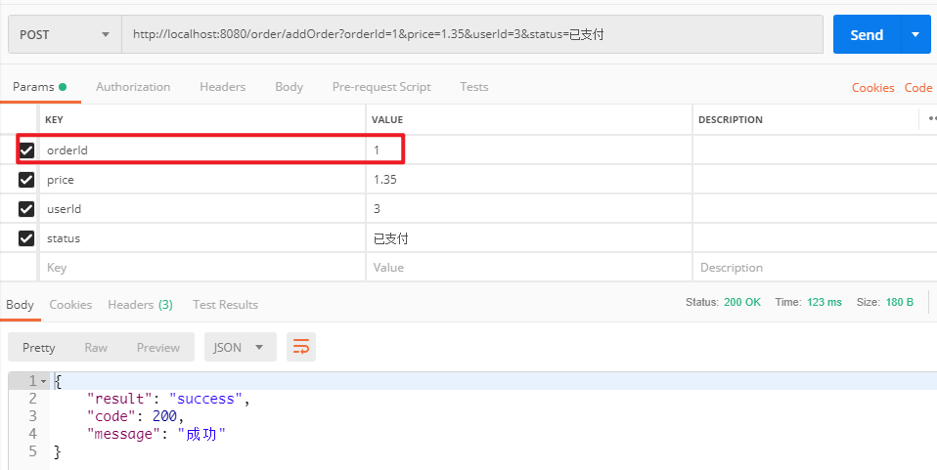Click the "success" result value
This screenshot has height=470, width=937.
[205, 399]
